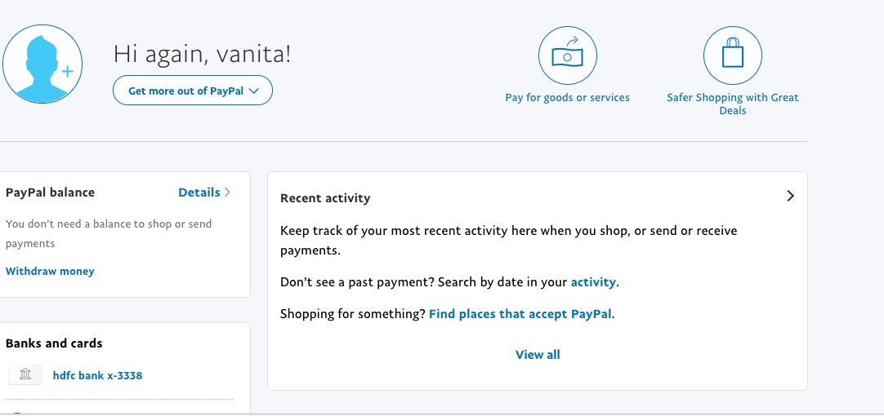Open Find places that accept PayPal

(520, 313)
